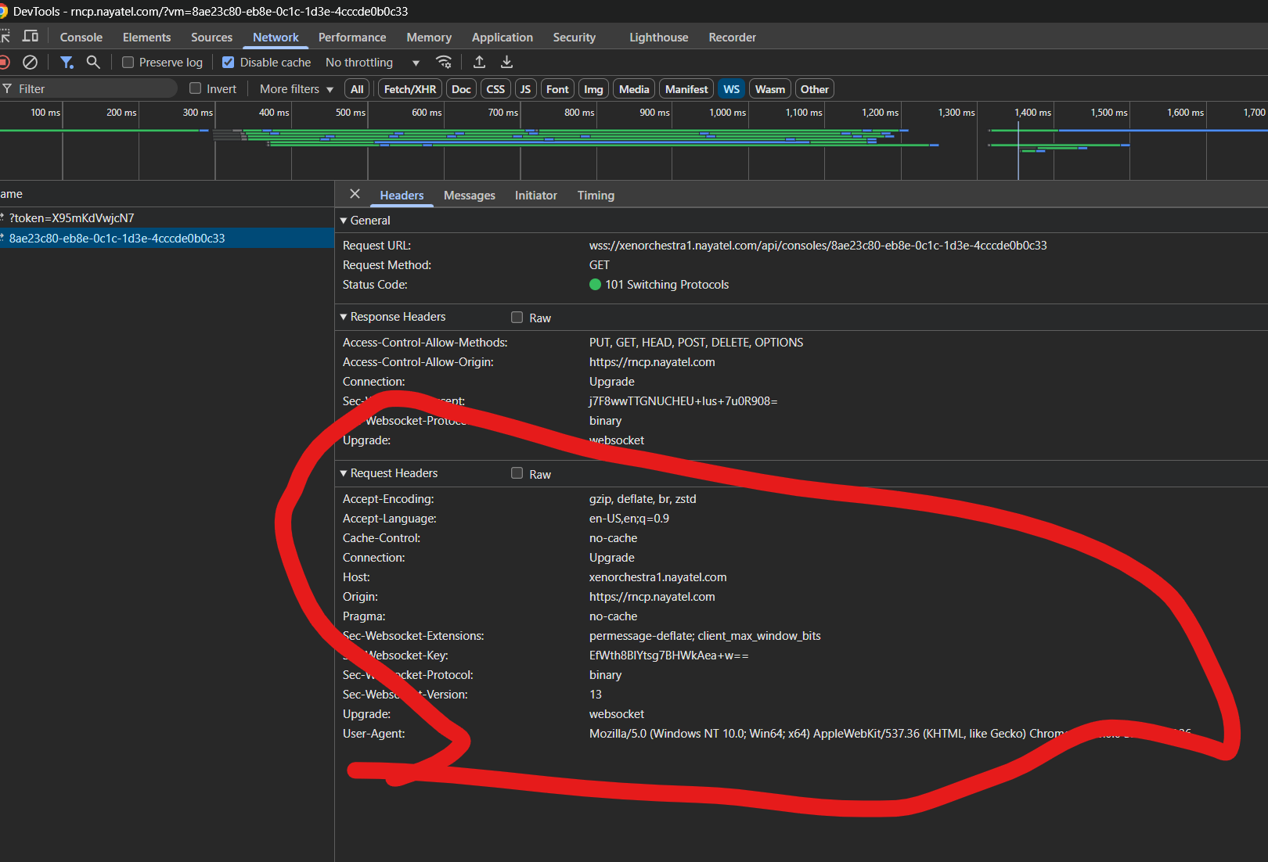Open the Memory tab
The width and height of the screenshot is (1268, 862).
coord(429,38)
